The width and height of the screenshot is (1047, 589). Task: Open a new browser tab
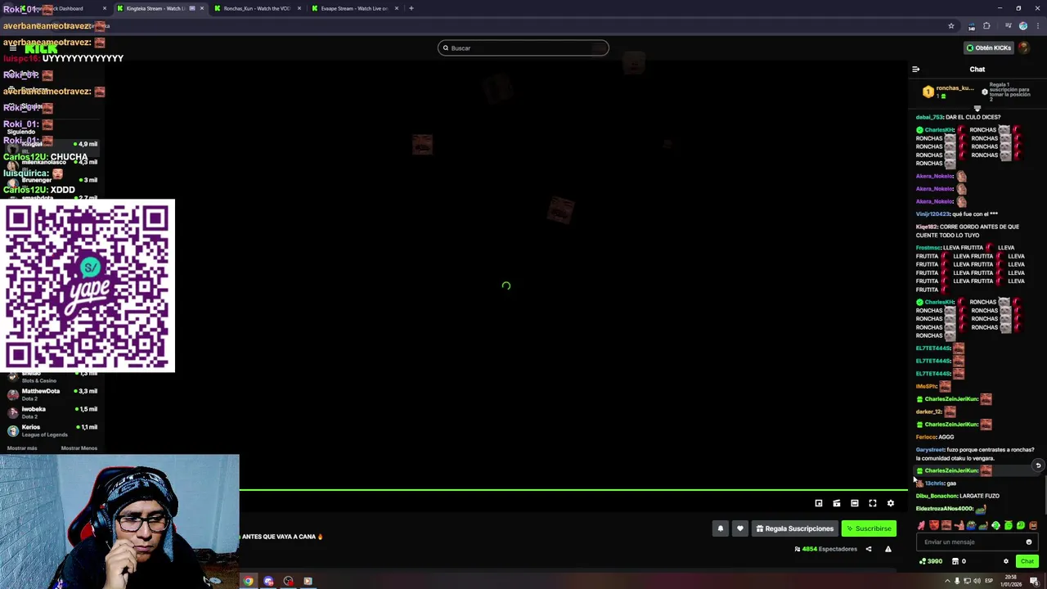click(x=411, y=8)
